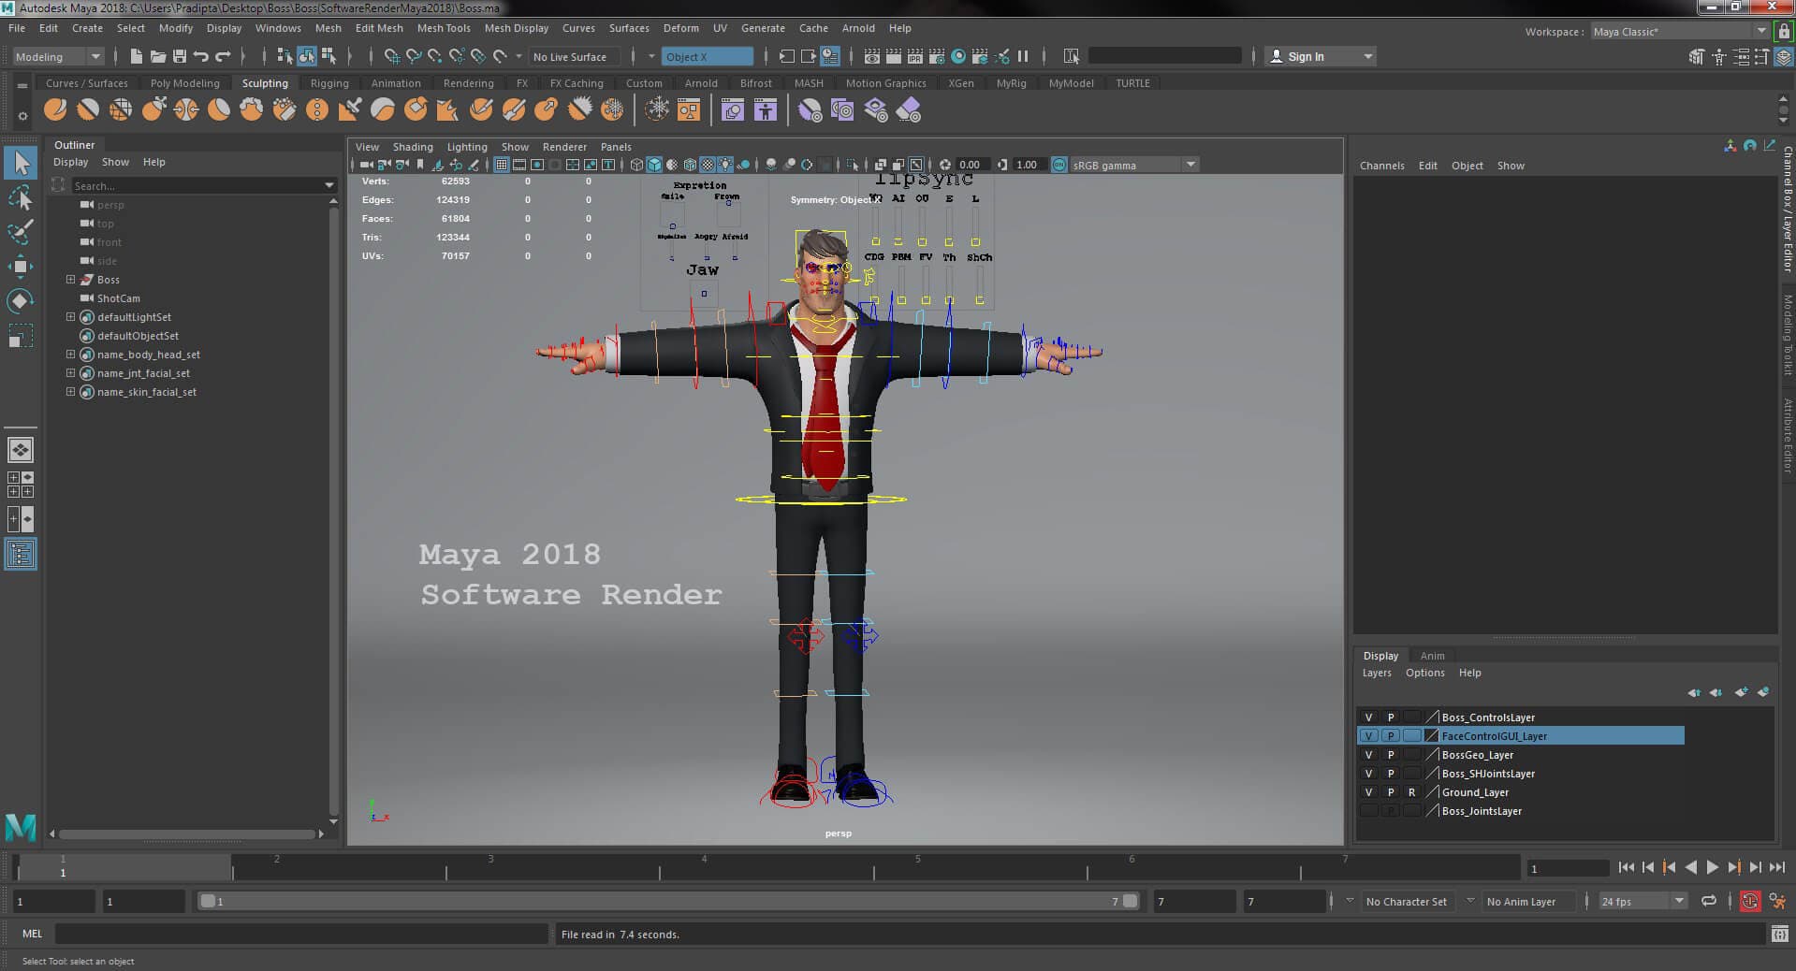Switch to the Rigging shelf tab
The width and height of the screenshot is (1796, 971).
(x=329, y=83)
